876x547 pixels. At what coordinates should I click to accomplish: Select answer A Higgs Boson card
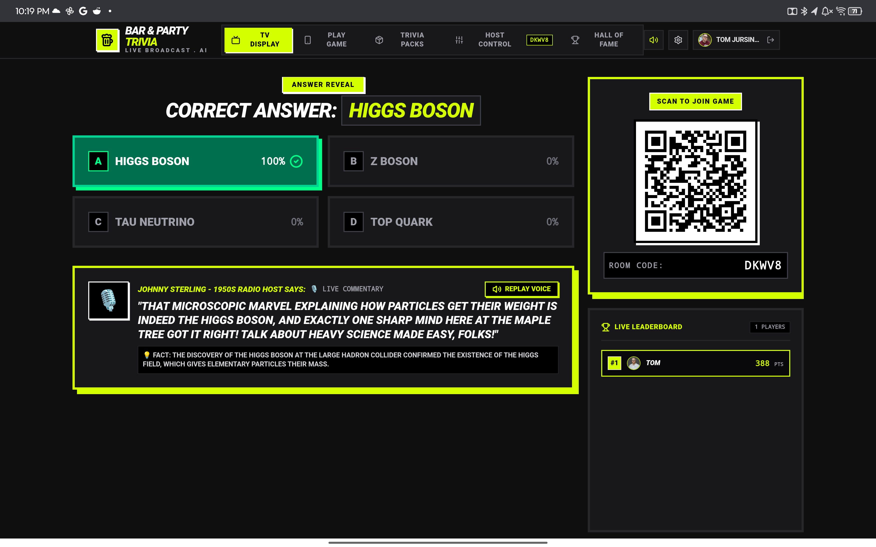point(195,161)
